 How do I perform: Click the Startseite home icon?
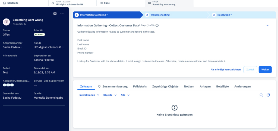[4, 3]
